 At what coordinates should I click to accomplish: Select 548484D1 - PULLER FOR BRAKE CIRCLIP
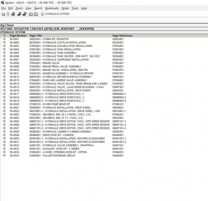(52, 156)
